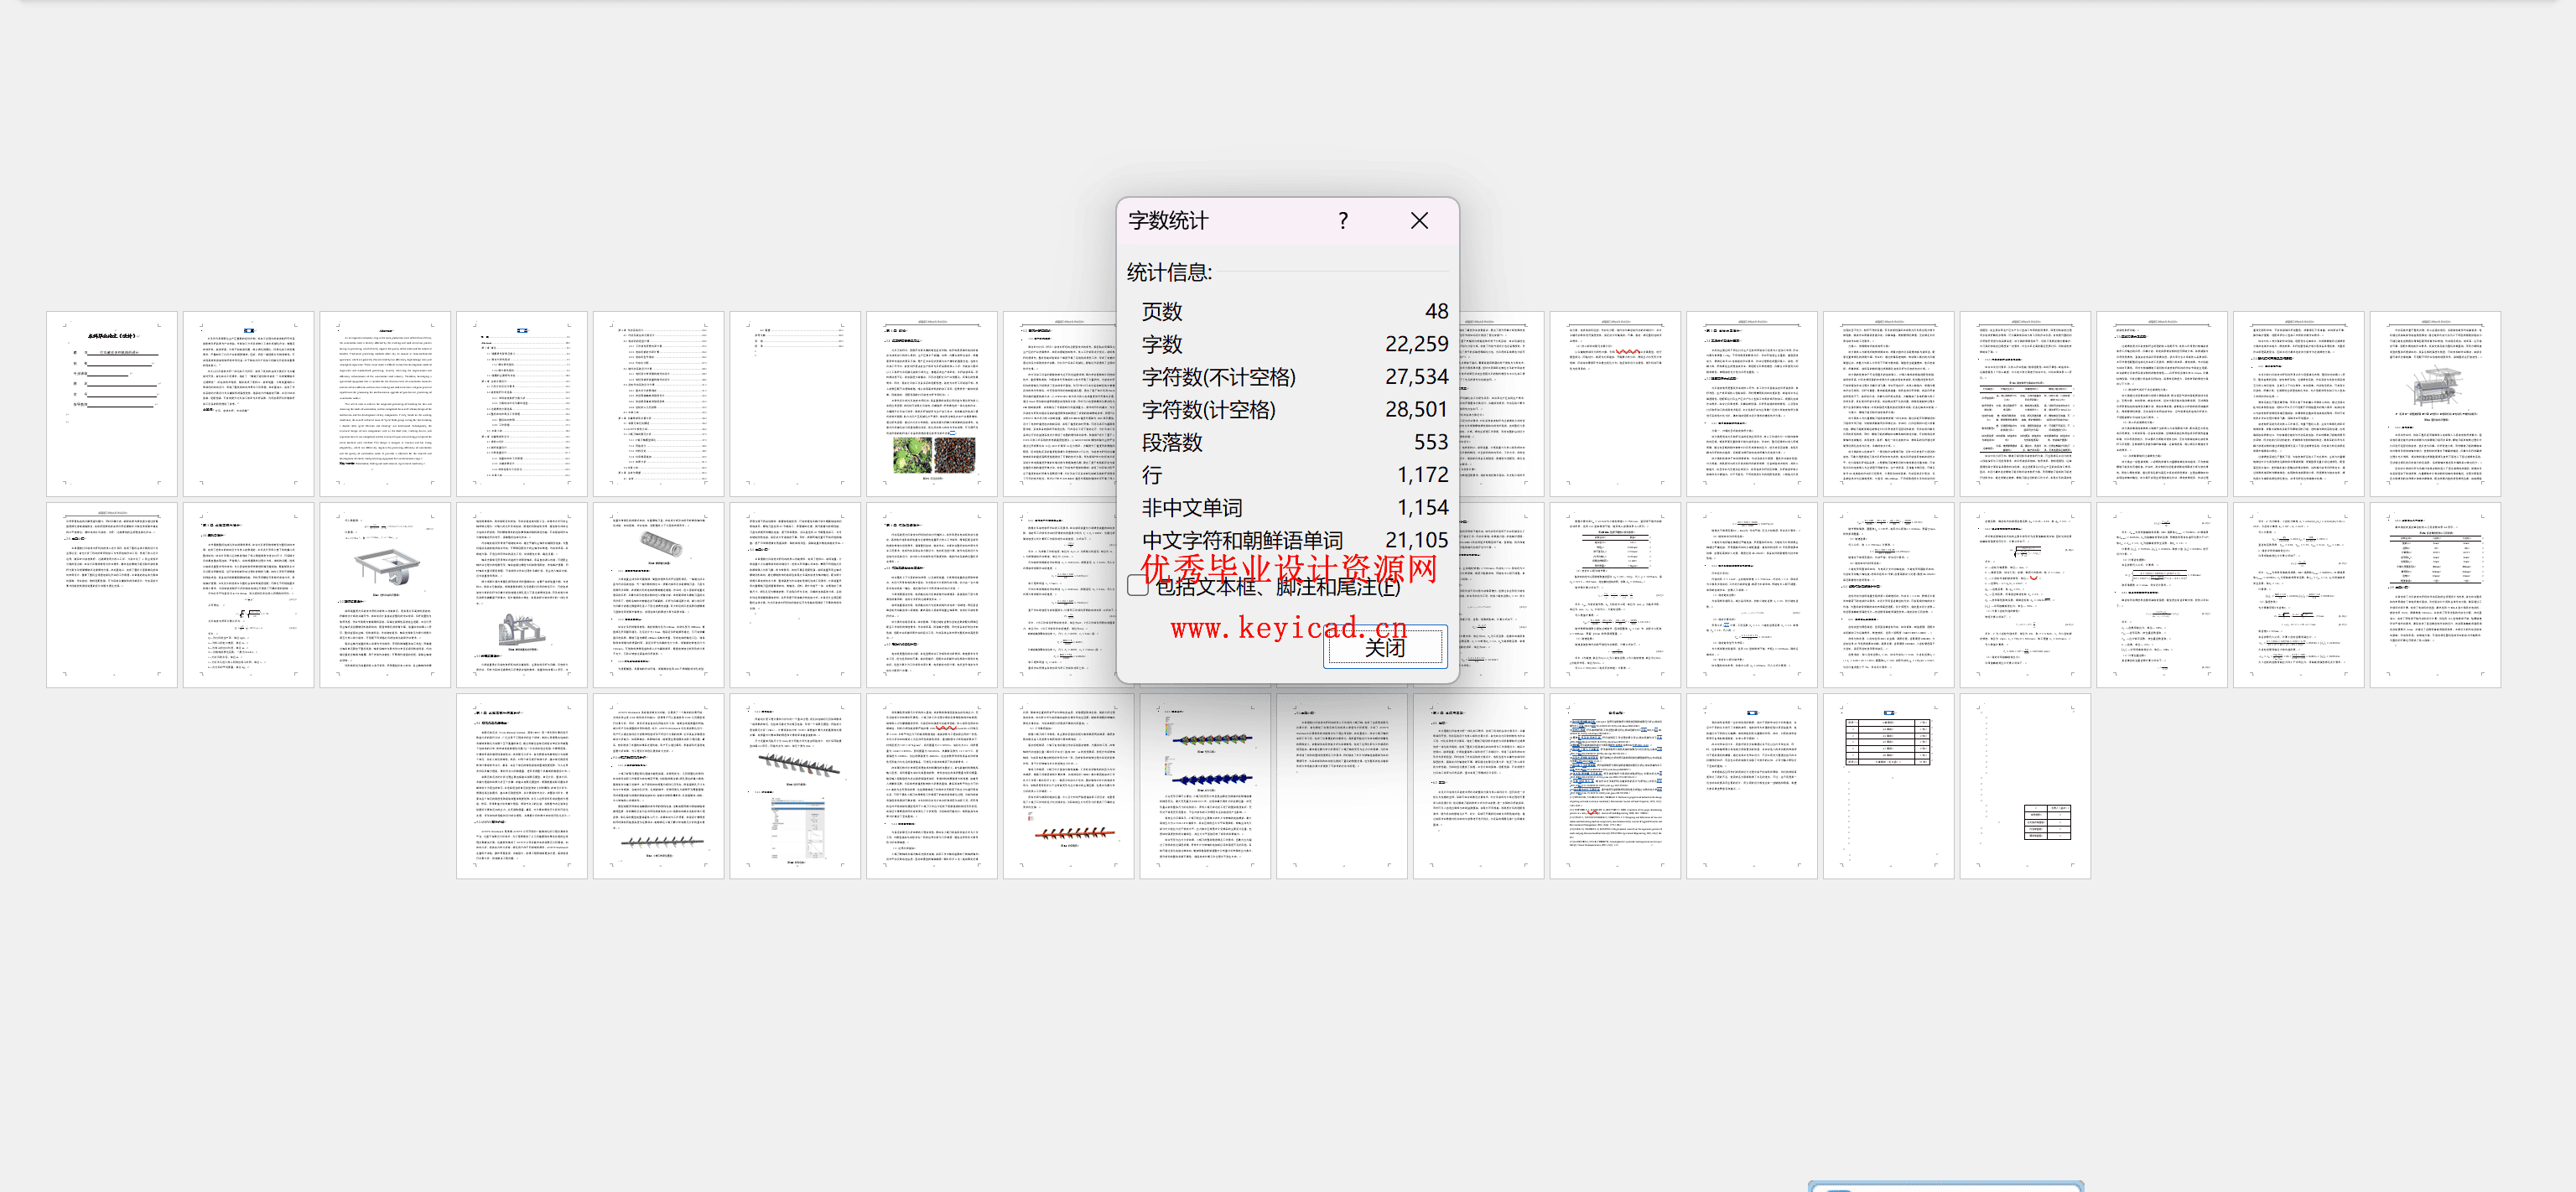Select the 非中文单词 value 1,154

(x=1422, y=507)
